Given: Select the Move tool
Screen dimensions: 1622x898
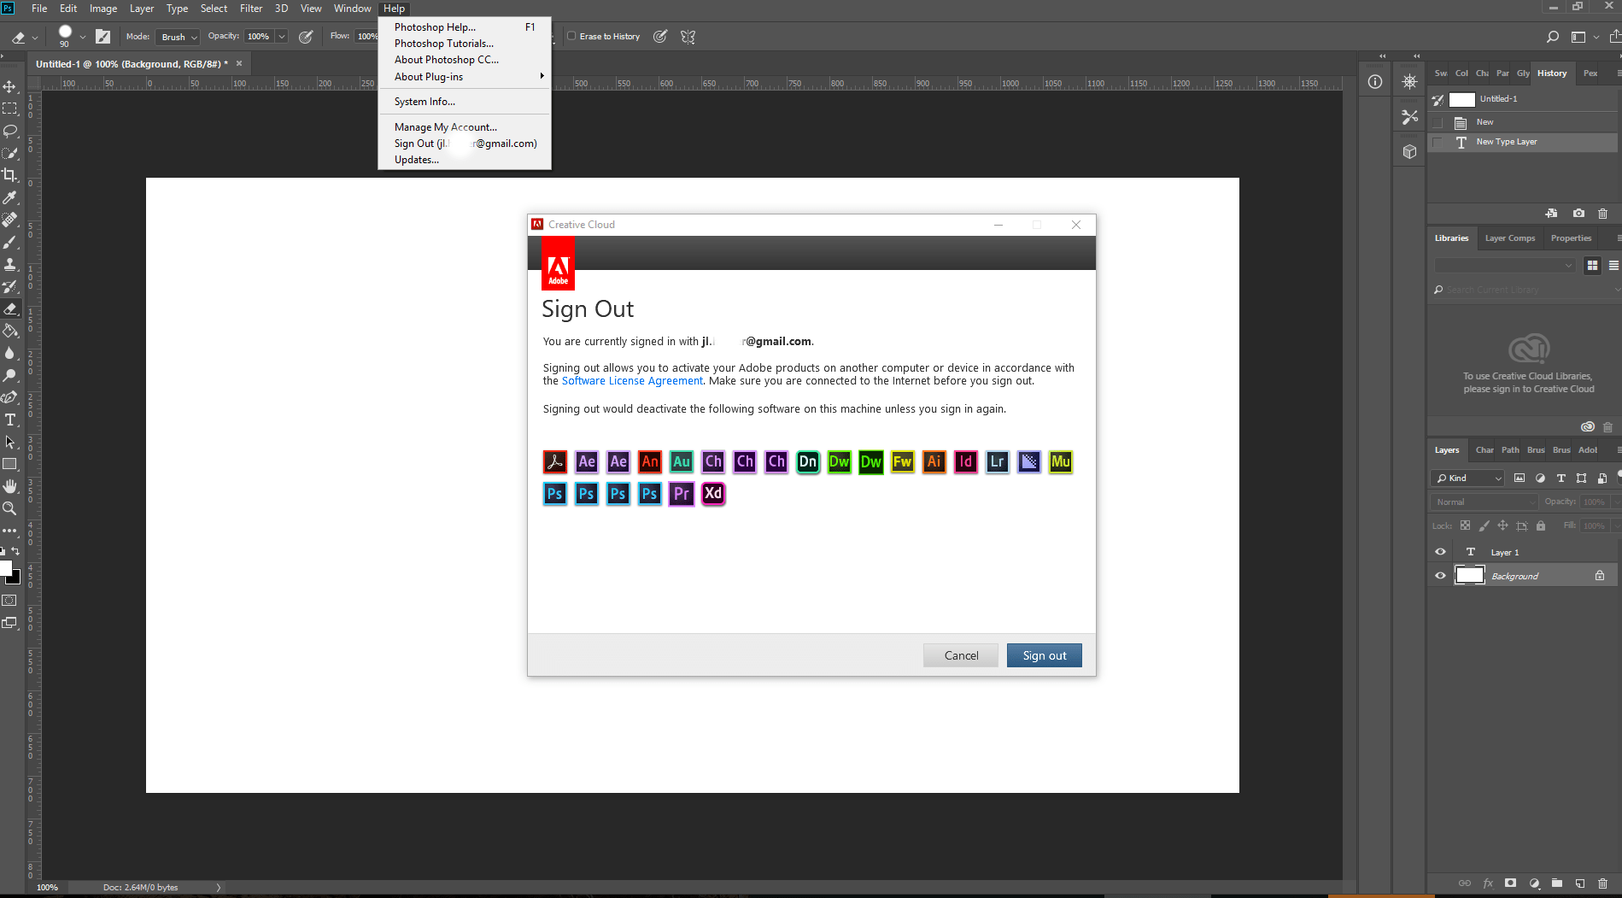Looking at the screenshot, I should pos(10,87).
